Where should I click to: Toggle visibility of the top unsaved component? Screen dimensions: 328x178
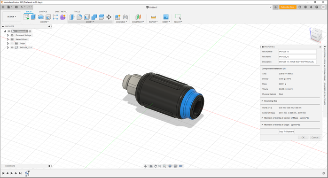click(9, 31)
